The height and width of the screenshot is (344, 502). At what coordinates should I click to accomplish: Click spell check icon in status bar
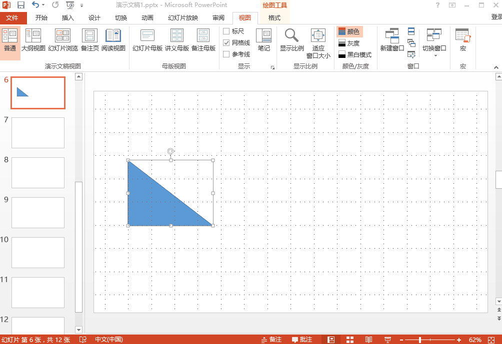tap(82, 340)
